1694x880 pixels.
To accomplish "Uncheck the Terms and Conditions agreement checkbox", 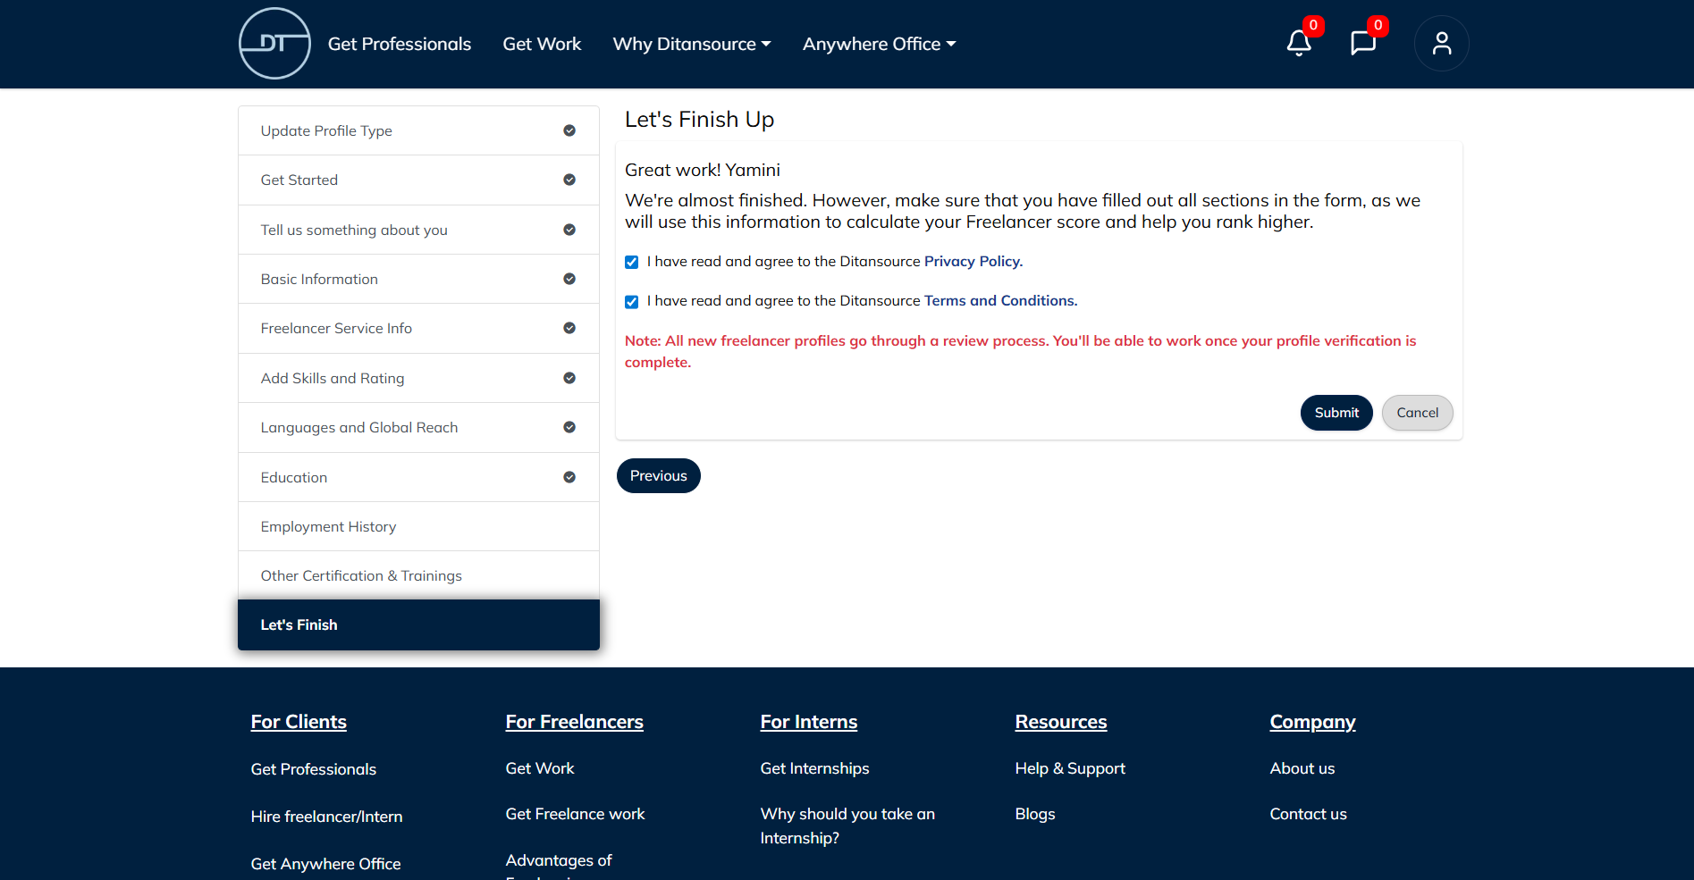I will click(x=631, y=302).
